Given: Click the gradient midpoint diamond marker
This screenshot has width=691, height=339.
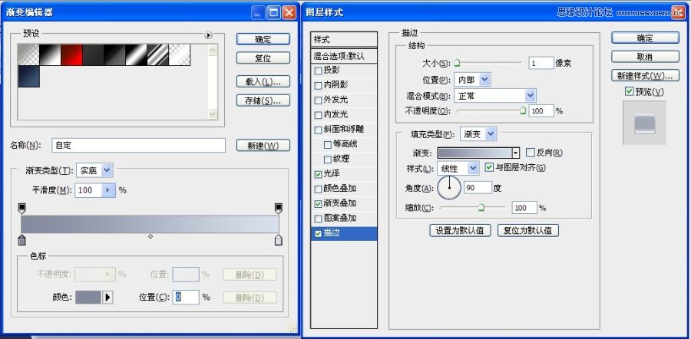Looking at the screenshot, I should pyautogui.click(x=150, y=236).
